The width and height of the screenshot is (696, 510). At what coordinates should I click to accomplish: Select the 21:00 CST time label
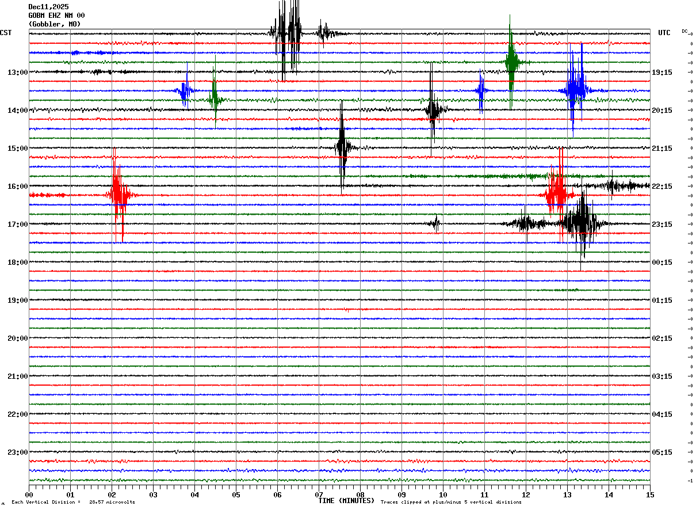point(17,376)
